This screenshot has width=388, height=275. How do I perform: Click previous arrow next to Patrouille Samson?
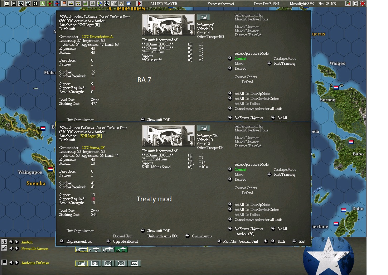click(11, 248)
